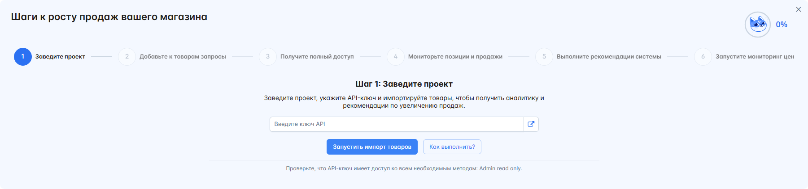Click the blue cat mascot avatar
This screenshot has height=189, width=808.
tap(758, 25)
